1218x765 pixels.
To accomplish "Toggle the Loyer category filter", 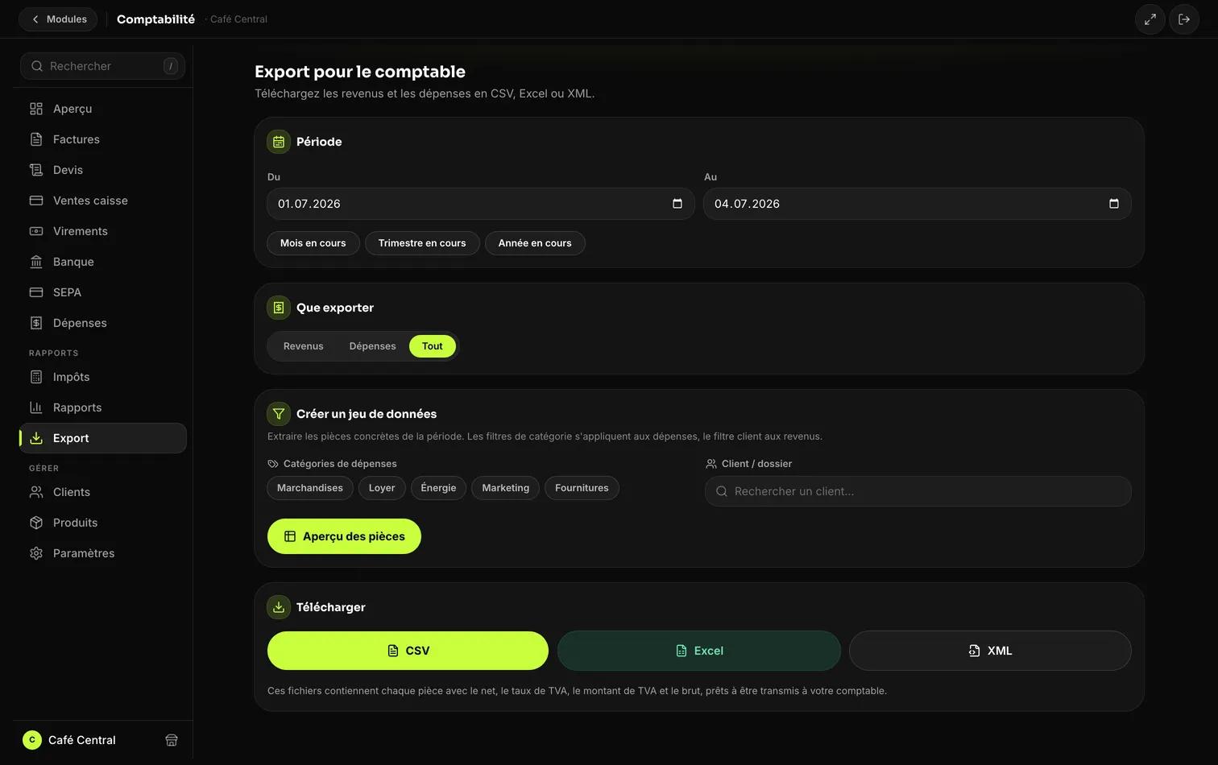I will [382, 488].
